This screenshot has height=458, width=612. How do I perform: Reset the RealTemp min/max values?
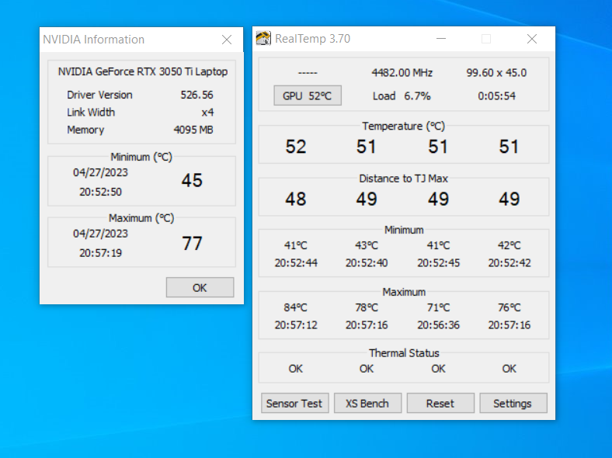440,403
